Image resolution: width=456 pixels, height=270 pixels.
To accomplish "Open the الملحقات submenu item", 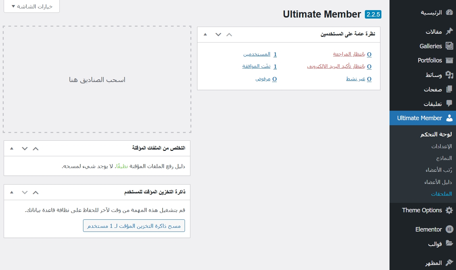I will coord(441,194).
